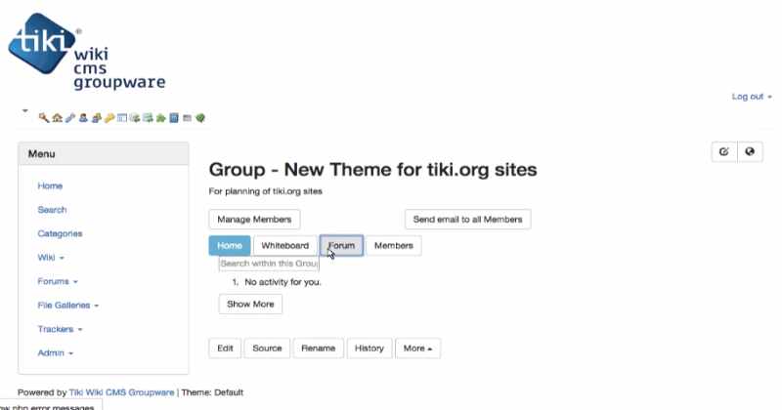Go to Home in sidebar menu
Screen dimensions: 782x410
coord(50,185)
